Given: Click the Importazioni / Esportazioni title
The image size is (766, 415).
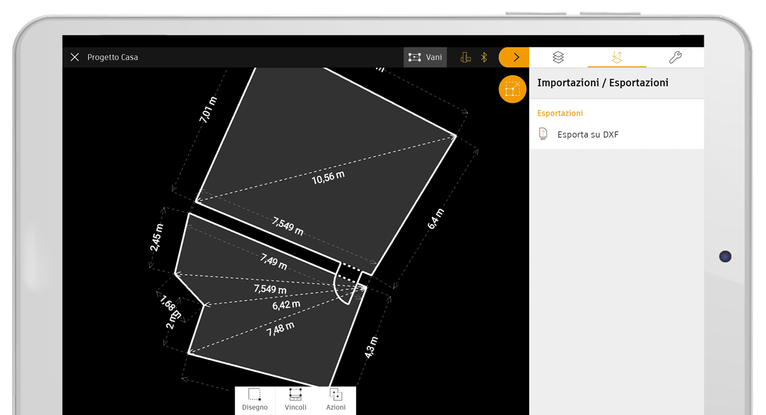Looking at the screenshot, I should point(603,83).
